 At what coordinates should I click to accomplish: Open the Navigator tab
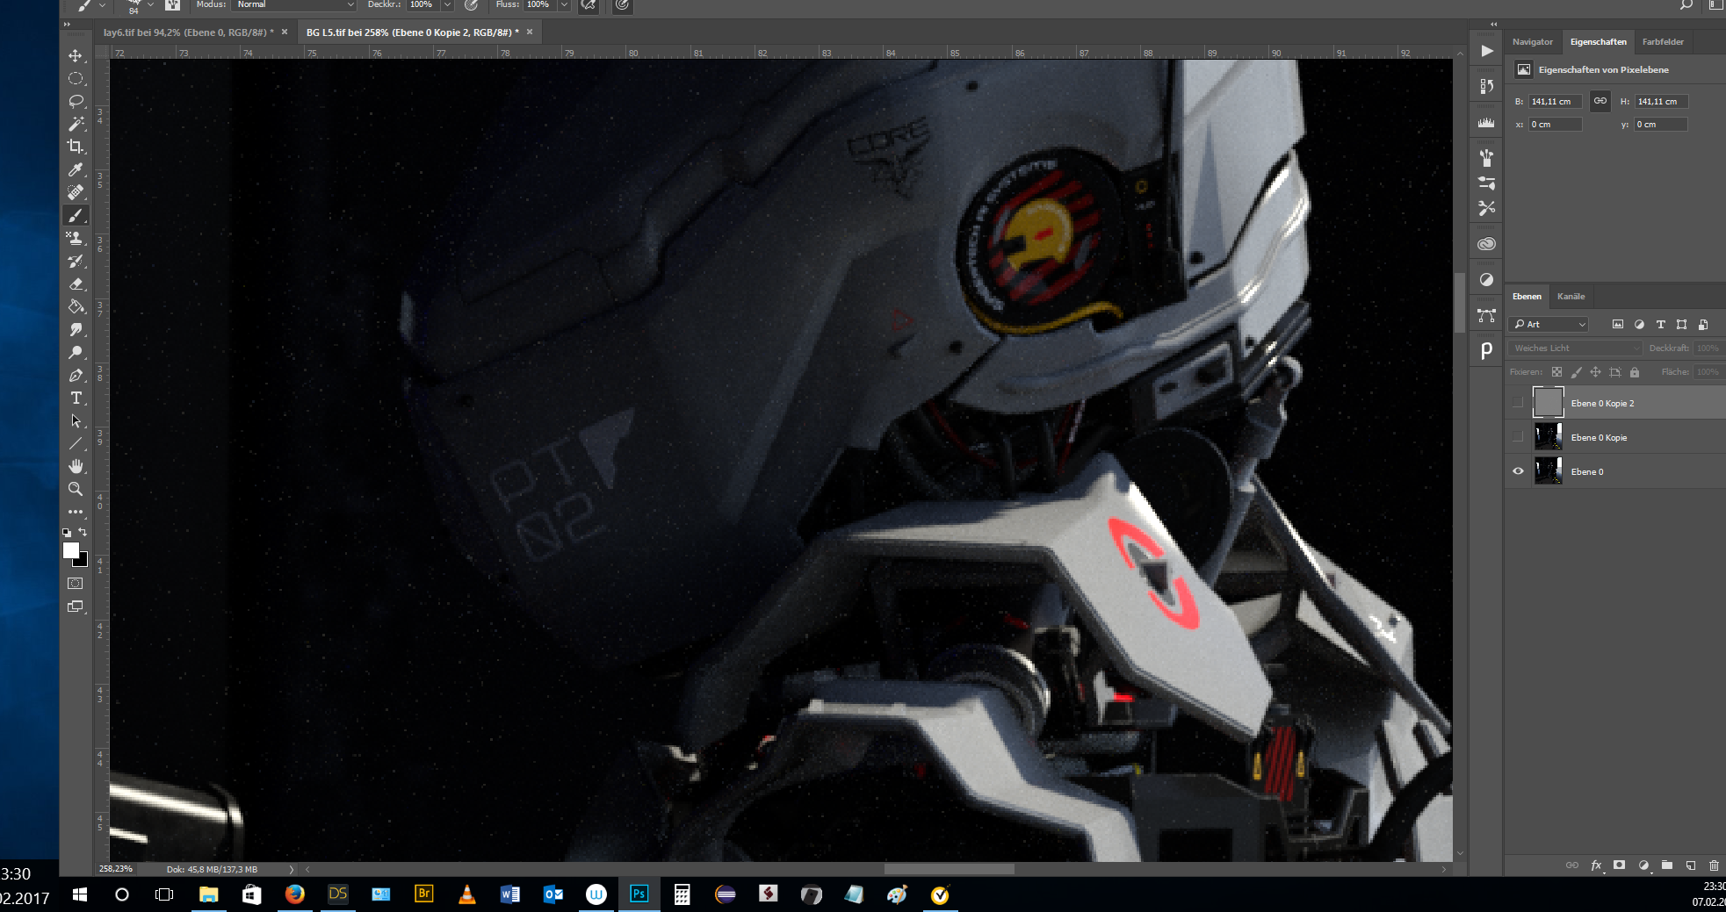pos(1533,42)
